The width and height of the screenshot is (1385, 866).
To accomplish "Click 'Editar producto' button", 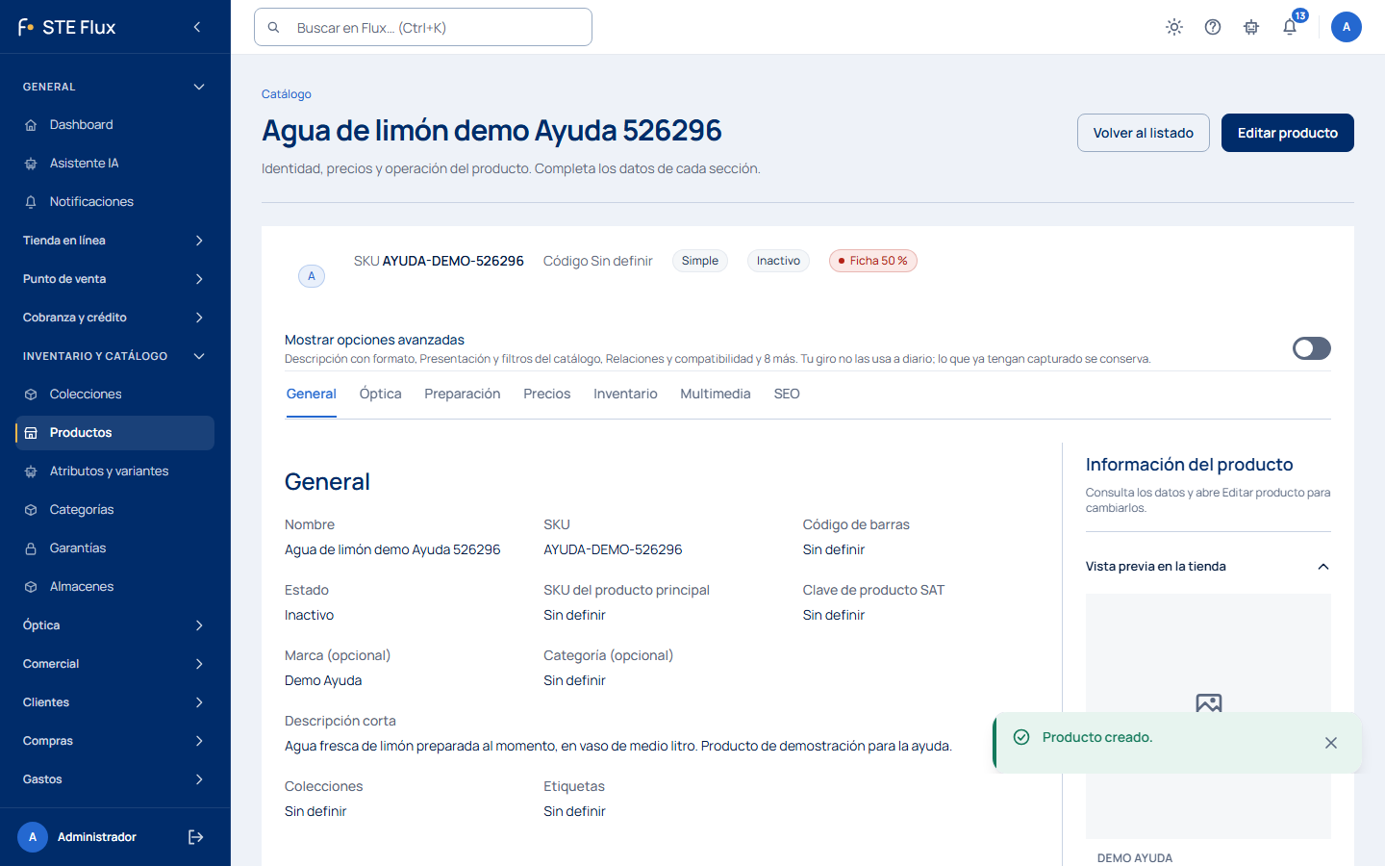I will [x=1288, y=133].
